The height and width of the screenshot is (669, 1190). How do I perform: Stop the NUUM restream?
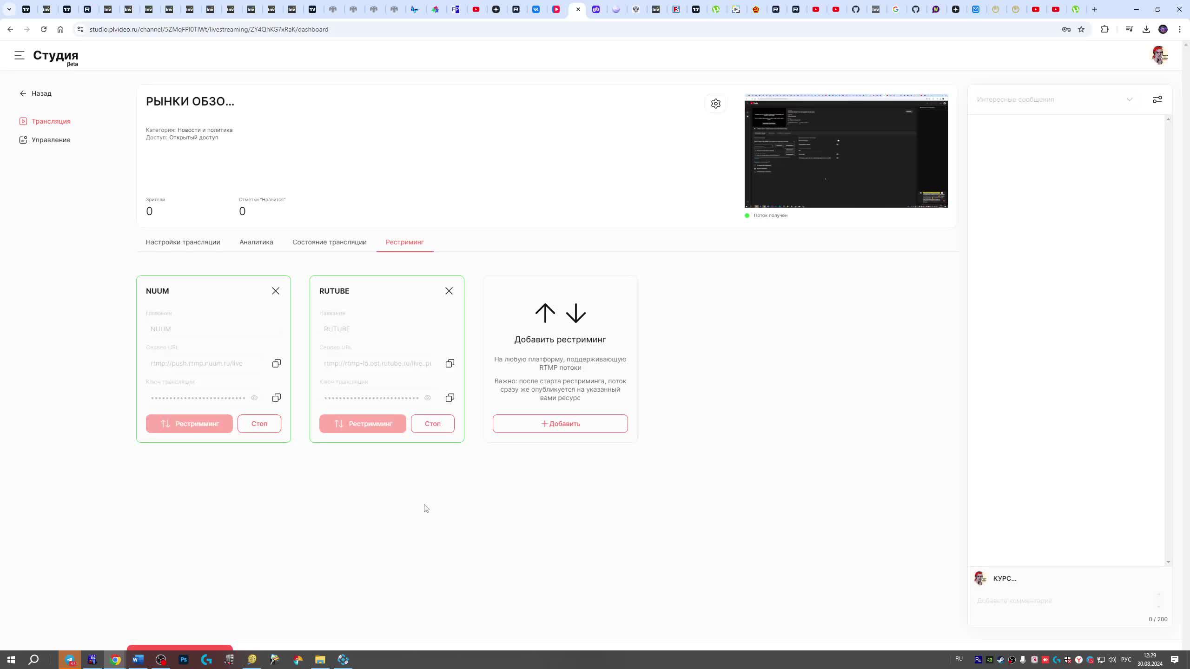pyautogui.click(x=259, y=424)
